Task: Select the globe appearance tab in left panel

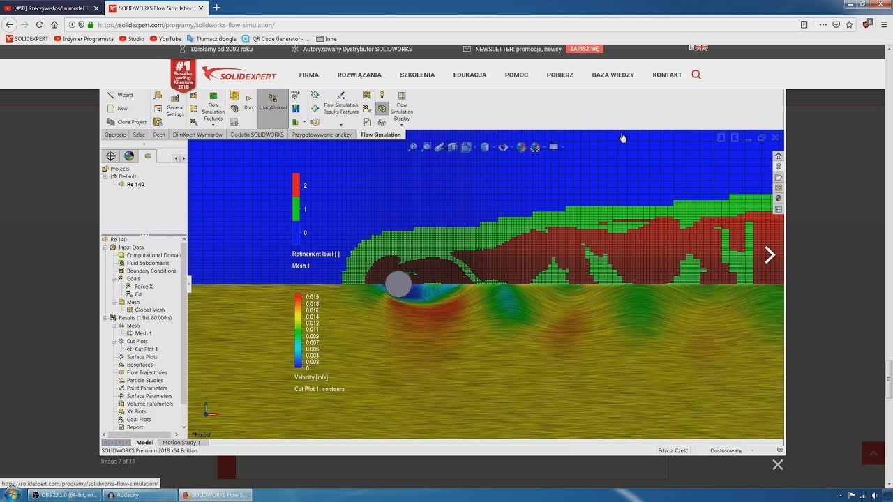Action: coord(129,156)
